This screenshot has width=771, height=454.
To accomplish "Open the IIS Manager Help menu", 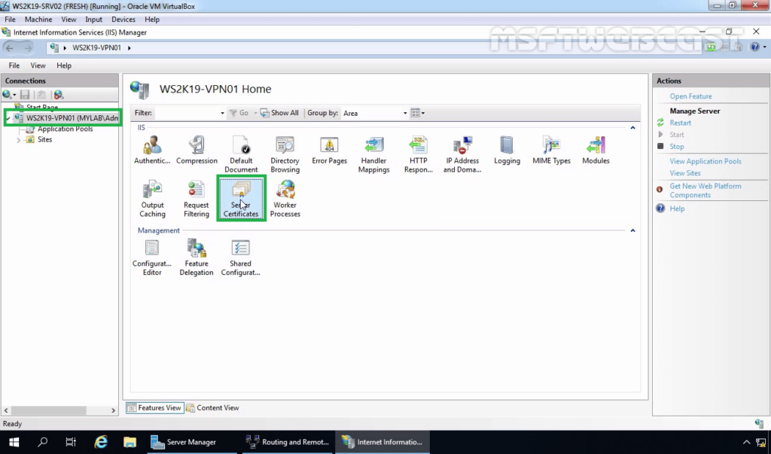I will [x=64, y=66].
